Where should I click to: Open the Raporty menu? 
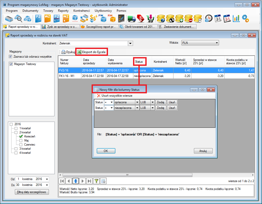point(63,11)
